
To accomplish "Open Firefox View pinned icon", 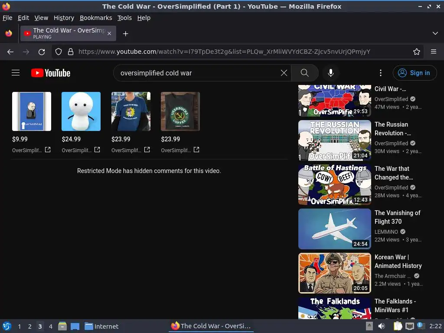I will click(x=9, y=33).
